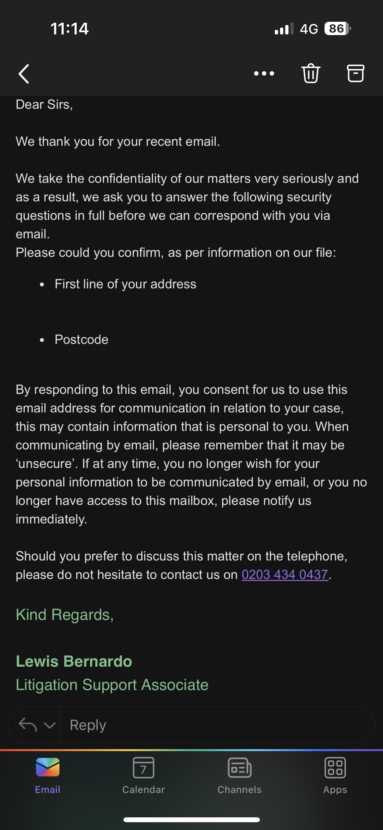Tap the battery indicator in status bar
The width and height of the screenshot is (383, 830).
coord(337,29)
